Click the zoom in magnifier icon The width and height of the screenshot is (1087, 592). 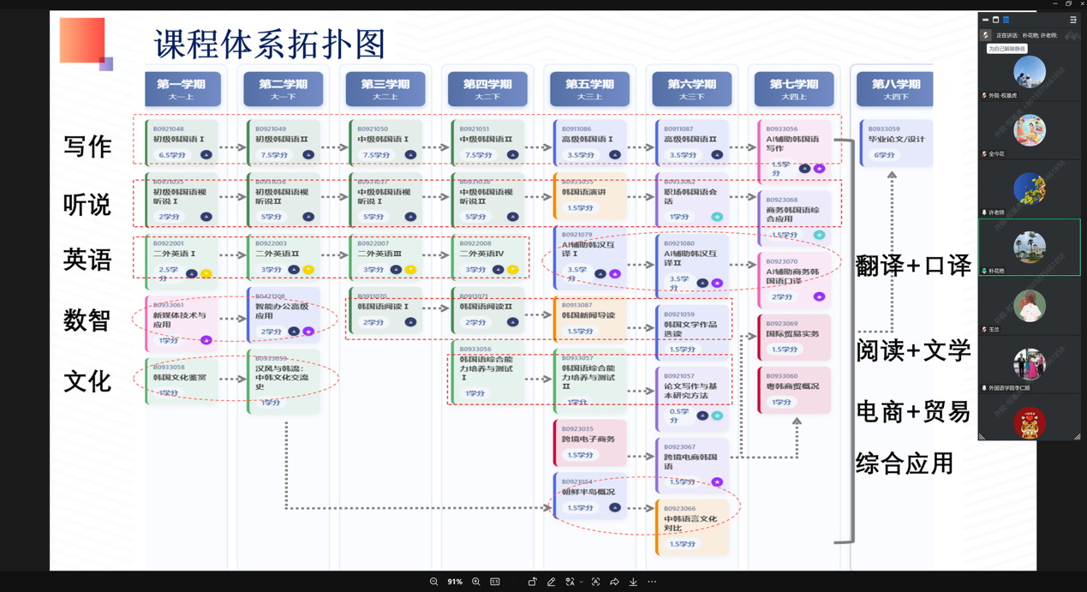click(x=476, y=582)
